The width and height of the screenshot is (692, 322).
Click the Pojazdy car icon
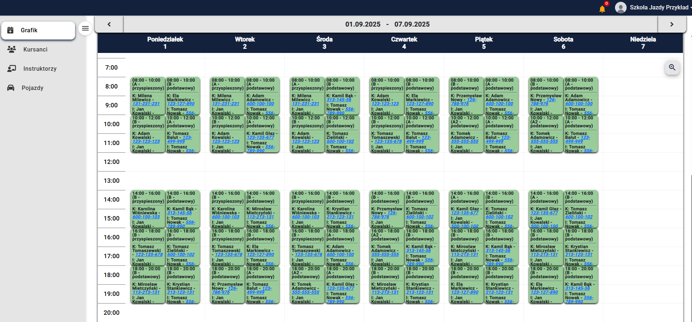pyautogui.click(x=11, y=88)
